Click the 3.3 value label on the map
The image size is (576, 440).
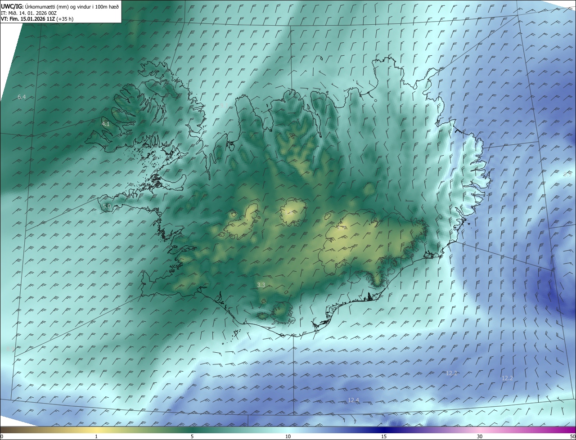coord(261,285)
